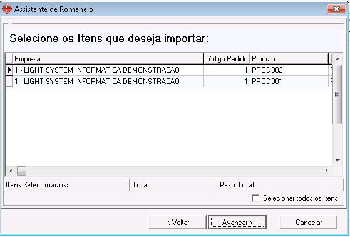Image resolution: width=350 pixels, height=237 pixels.
Task: Click the Produto column header
Action: 289,59
